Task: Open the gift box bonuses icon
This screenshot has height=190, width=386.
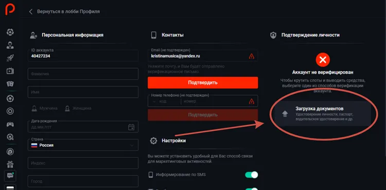Action: tap(10, 164)
